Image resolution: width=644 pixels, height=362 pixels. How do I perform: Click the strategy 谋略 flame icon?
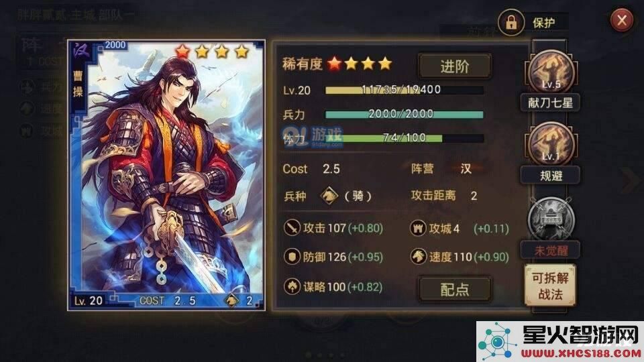[x=292, y=286]
